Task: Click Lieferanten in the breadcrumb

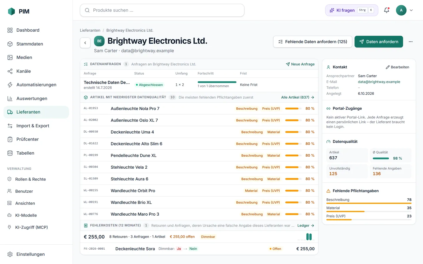Action: (x=90, y=31)
